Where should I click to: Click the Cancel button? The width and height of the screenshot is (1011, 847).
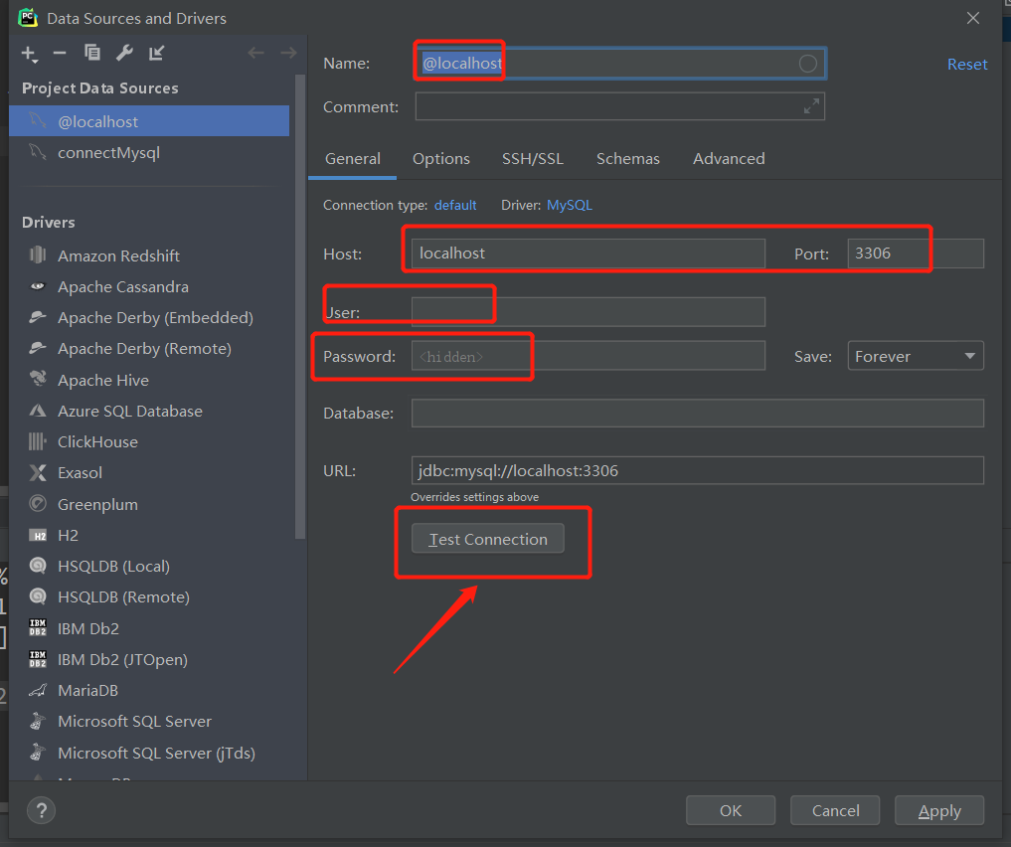836,810
